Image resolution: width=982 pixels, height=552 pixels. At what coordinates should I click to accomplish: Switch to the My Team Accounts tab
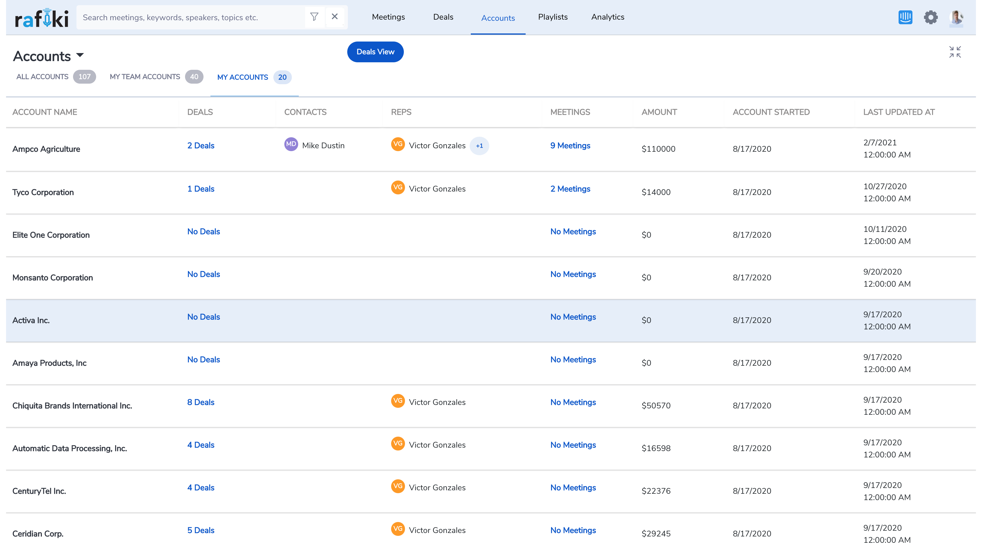point(145,77)
